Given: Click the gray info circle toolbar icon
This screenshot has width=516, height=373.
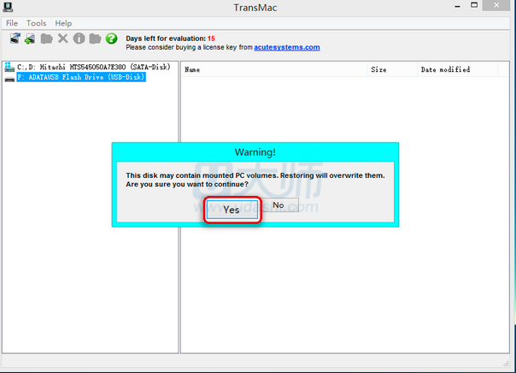Looking at the screenshot, I should [79, 39].
